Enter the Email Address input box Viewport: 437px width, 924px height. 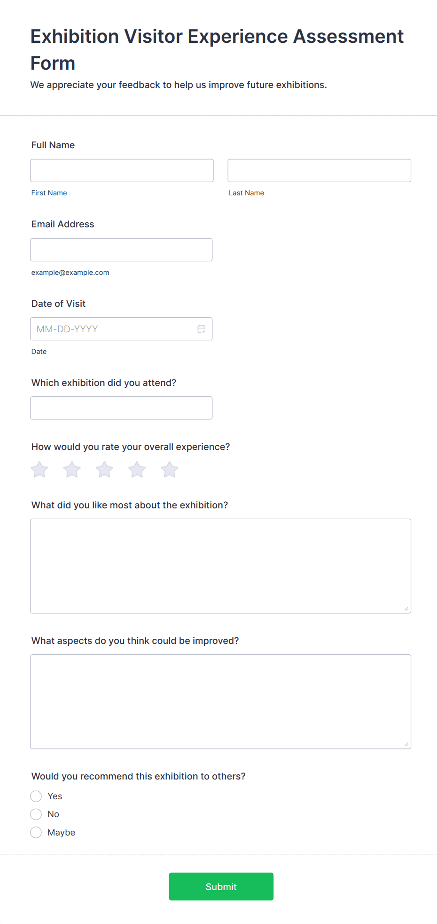[x=121, y=250]
